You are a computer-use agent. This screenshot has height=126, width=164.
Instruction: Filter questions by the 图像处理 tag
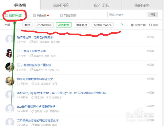(82, 25)
